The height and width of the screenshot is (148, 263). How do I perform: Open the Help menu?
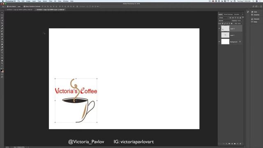point(72,1)
